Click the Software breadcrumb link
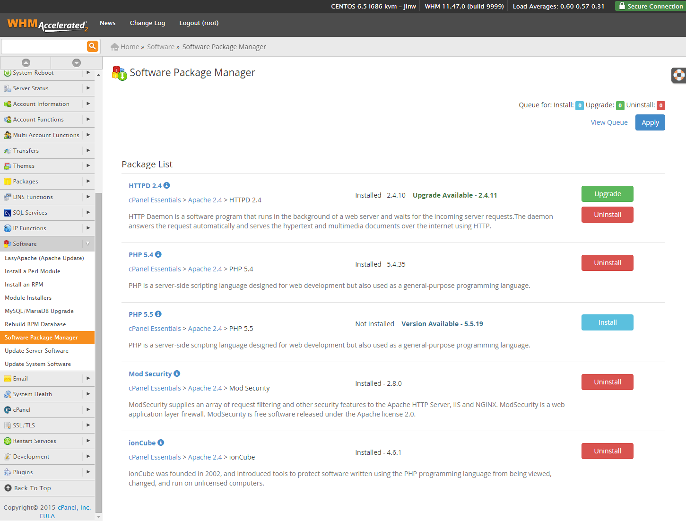 pos(161,47)
